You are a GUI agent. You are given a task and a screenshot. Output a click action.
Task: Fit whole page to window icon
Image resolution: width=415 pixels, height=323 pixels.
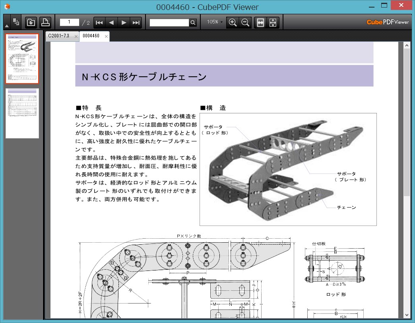click(x=273, y=23)
